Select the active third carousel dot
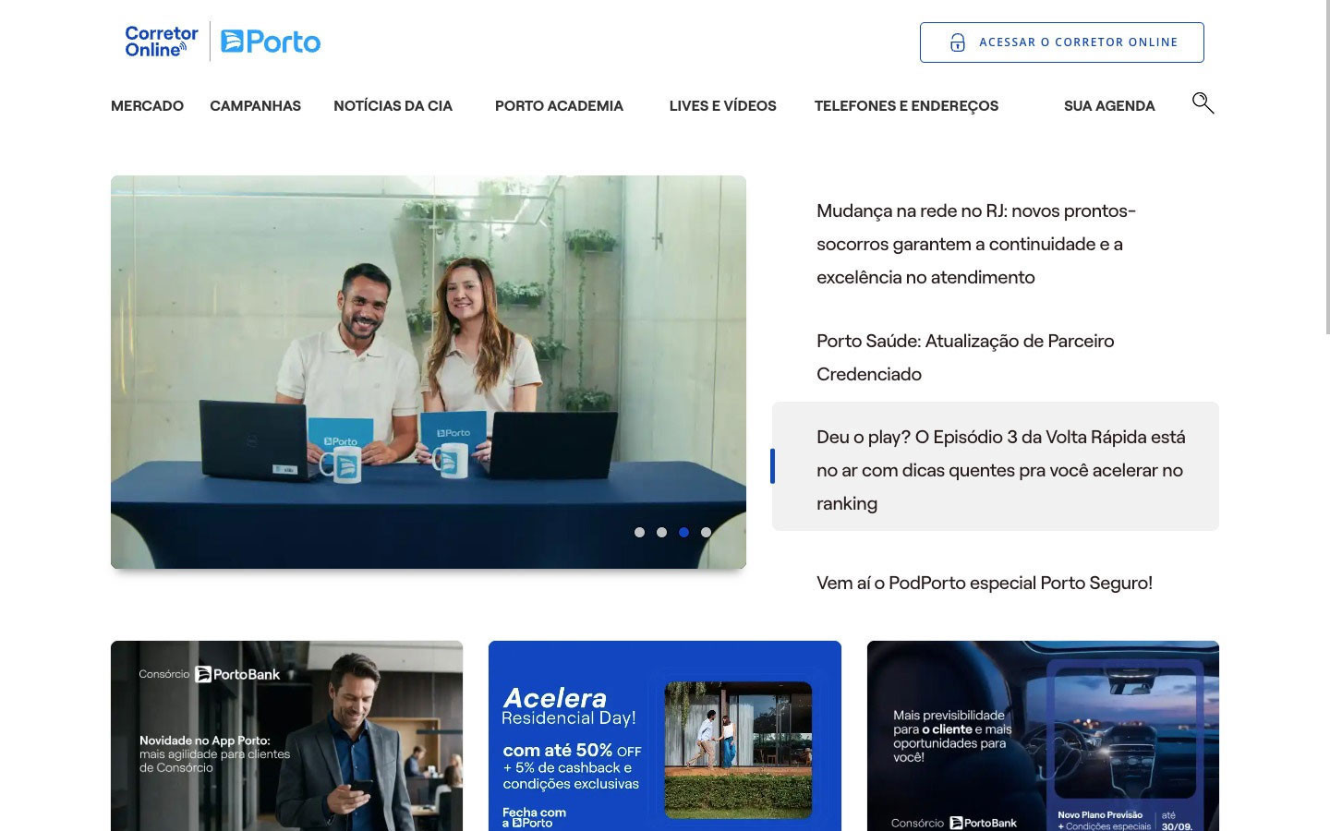This screenshot has height=831, width=1330. (683, 532)
